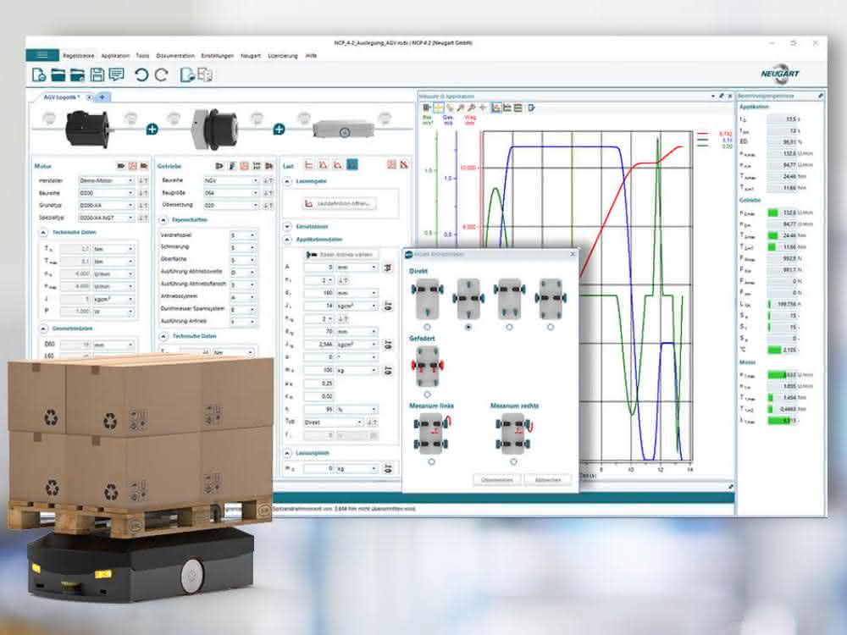Open the Hilfe menu
This screenshot has height=635, width=847.
(x=311, y=56)
